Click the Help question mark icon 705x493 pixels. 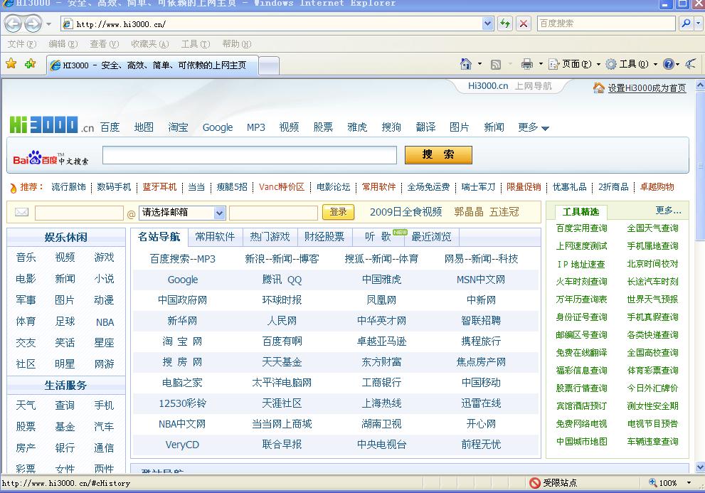point(668,64)
